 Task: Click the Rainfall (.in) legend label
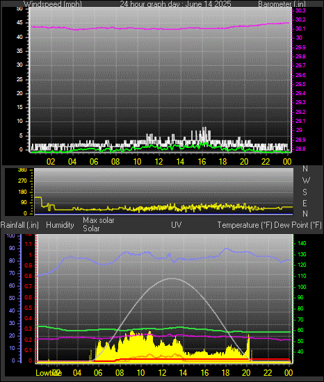click(x=19, y=225)
